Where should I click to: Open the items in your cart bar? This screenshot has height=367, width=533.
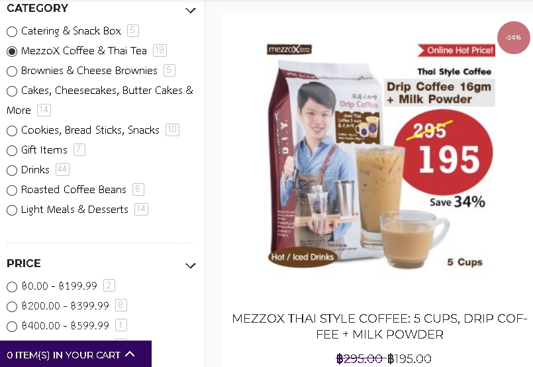[x=75, y=354]
